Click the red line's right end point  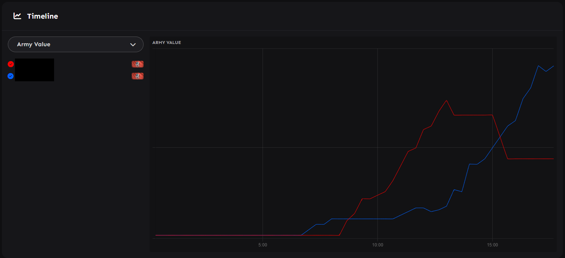click(x=553, y=159)
